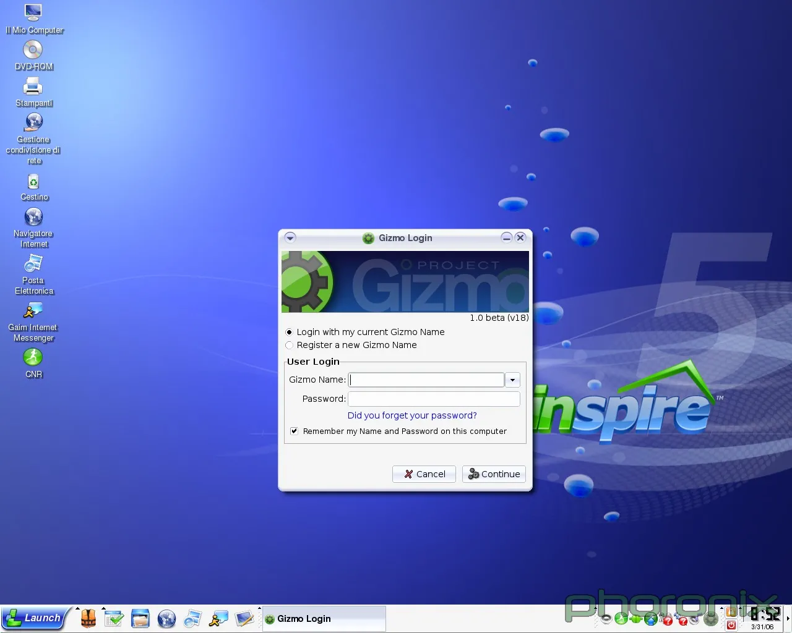Click the green network plug tray icon
The image size is (792, 633).
636,619
